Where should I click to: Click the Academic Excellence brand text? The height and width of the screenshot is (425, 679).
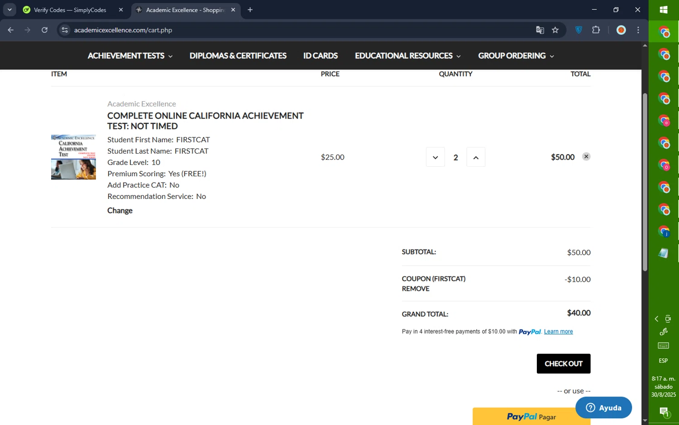point(142,104)
